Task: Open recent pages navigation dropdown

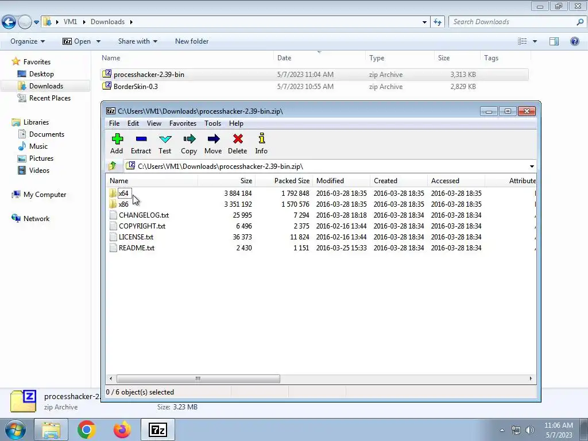Action: (x=36, y=22)
